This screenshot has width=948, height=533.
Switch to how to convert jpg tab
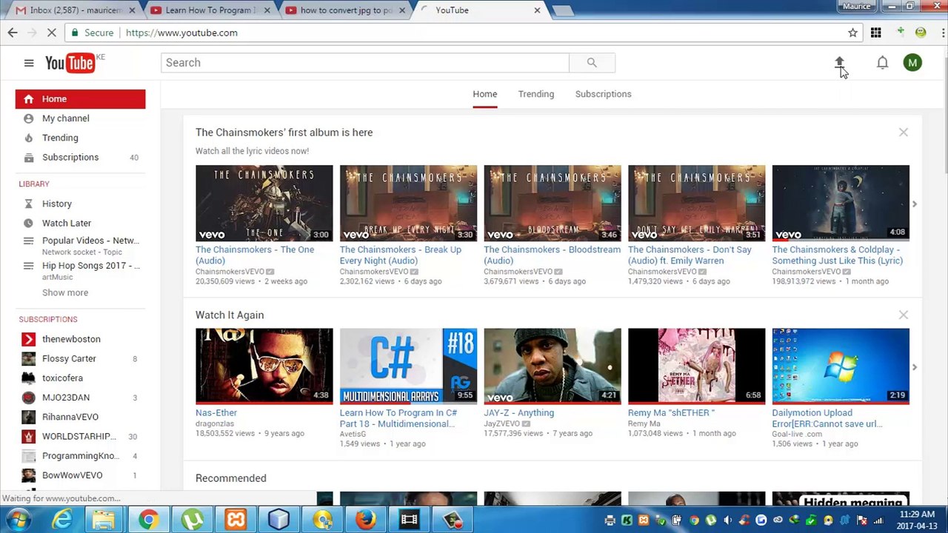pos(347,10)
